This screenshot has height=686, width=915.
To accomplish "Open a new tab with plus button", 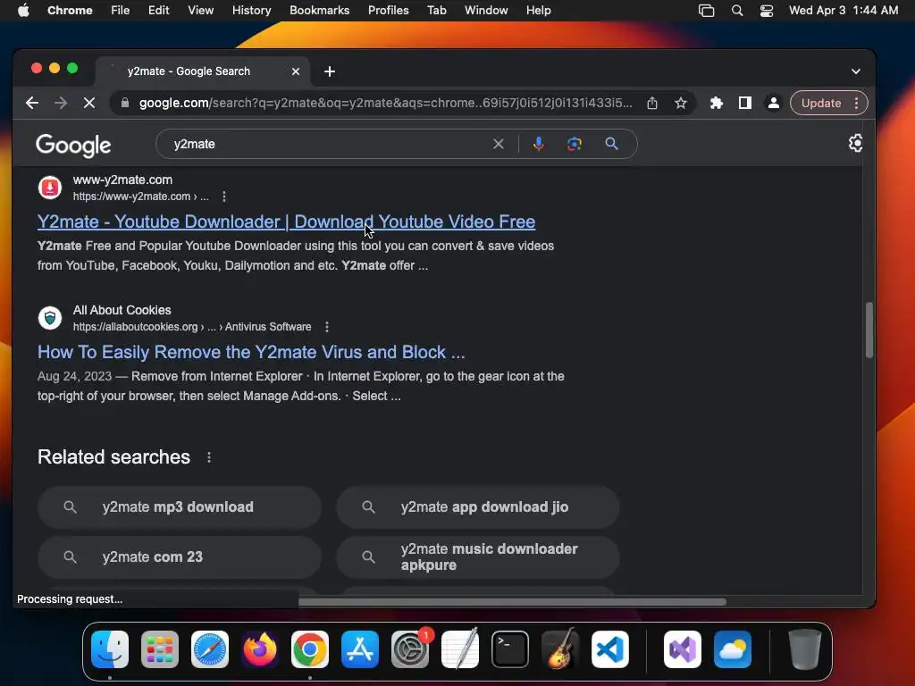I will (329, 71).
